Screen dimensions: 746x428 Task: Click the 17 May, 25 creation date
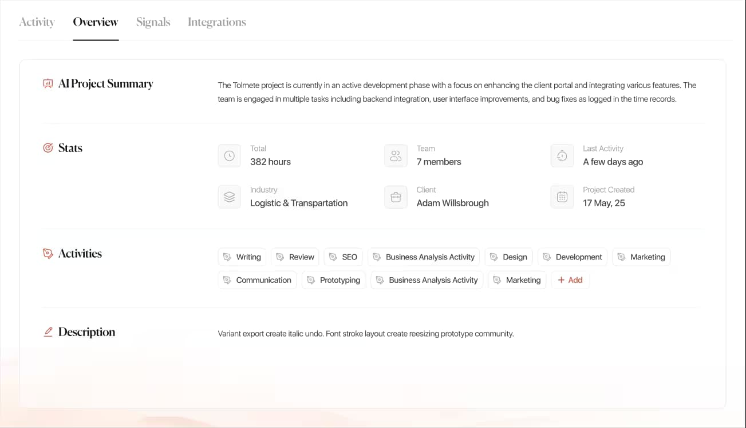click(x=604, y=203)
